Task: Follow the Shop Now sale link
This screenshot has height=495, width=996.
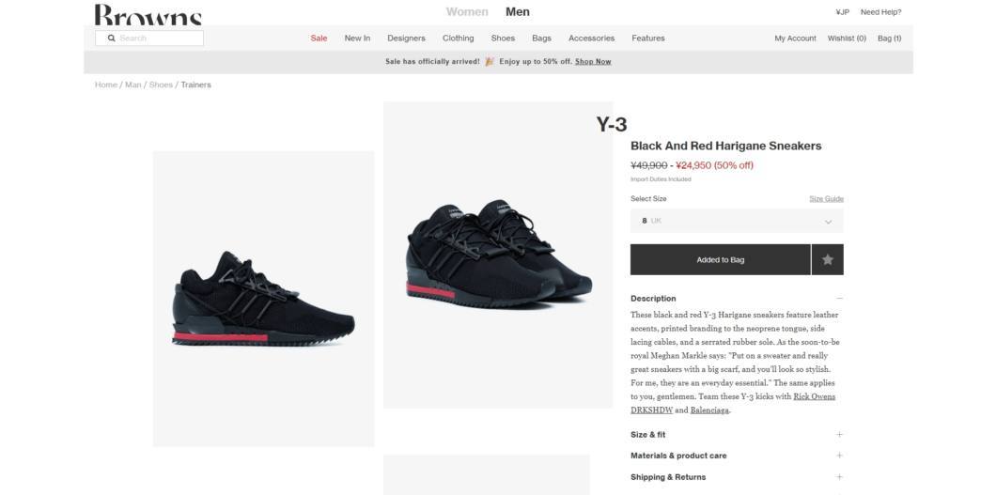Action: 593,62
